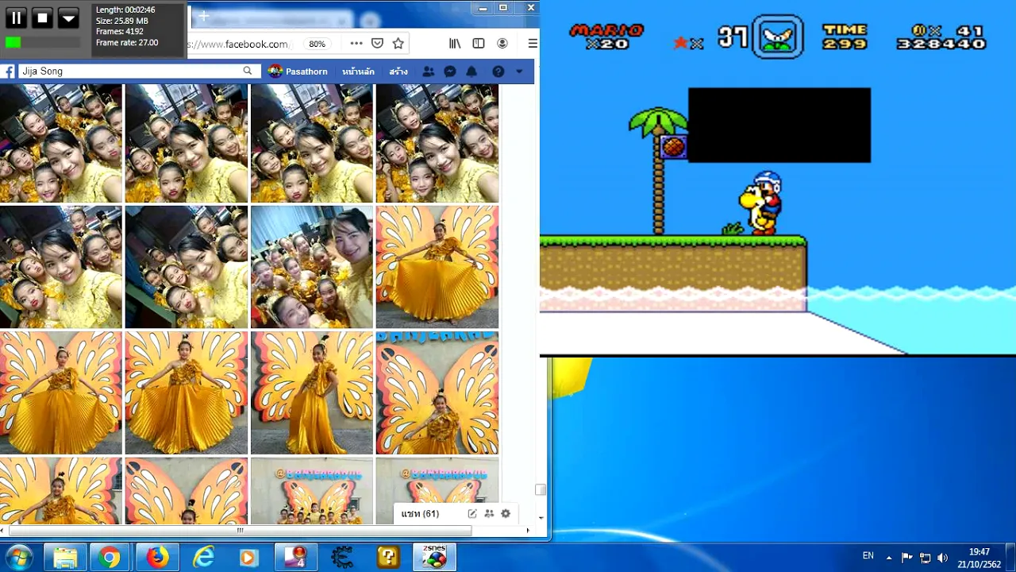Click the black gear-shaped taskbar icon

pos(342,558)
